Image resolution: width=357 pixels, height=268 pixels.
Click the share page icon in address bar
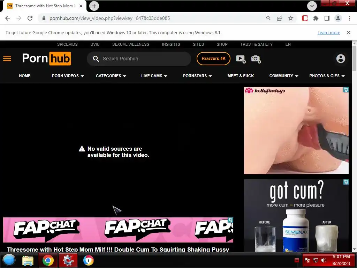tap(280, 18)
